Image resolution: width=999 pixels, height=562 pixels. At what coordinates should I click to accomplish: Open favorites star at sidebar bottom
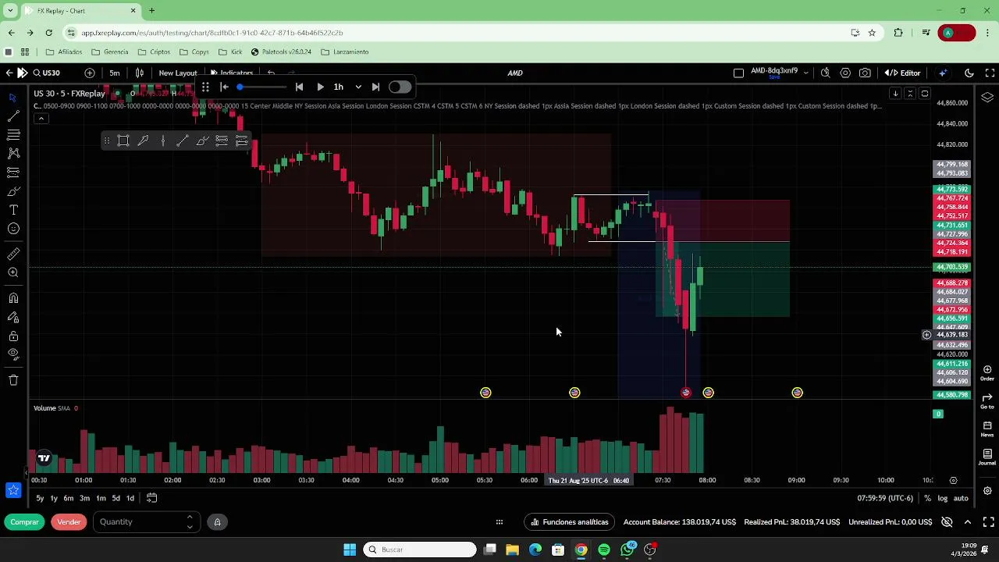pos(13,490)
